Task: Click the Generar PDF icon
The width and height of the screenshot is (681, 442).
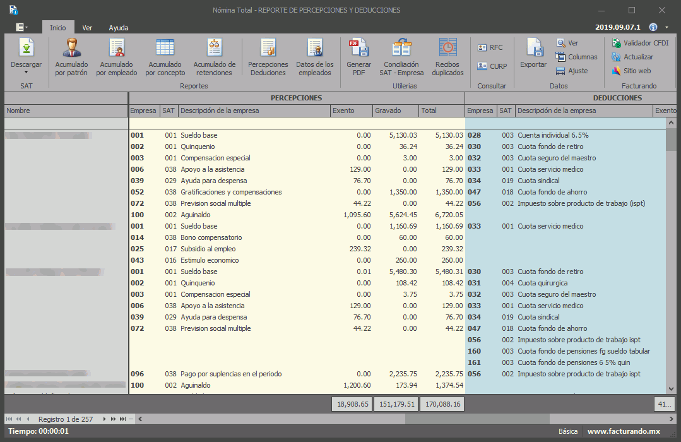Action: click(x=358, y=49)
